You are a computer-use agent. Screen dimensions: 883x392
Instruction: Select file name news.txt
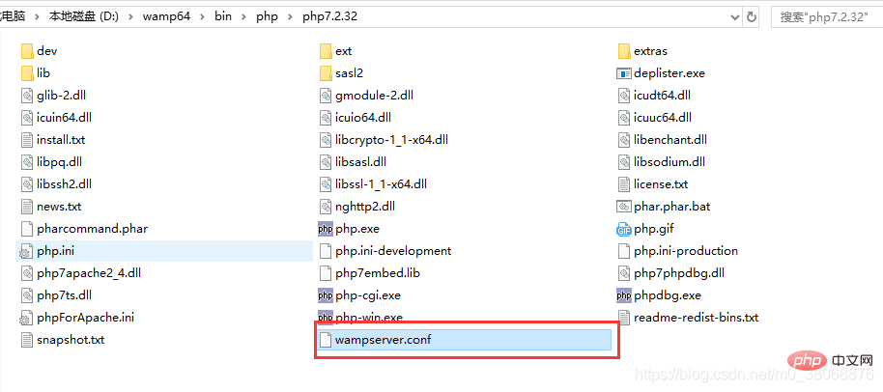click(x=59, y=207)
